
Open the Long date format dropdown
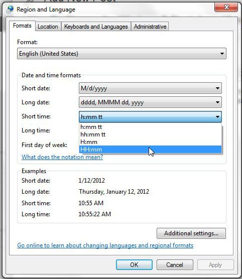[150, 102]
